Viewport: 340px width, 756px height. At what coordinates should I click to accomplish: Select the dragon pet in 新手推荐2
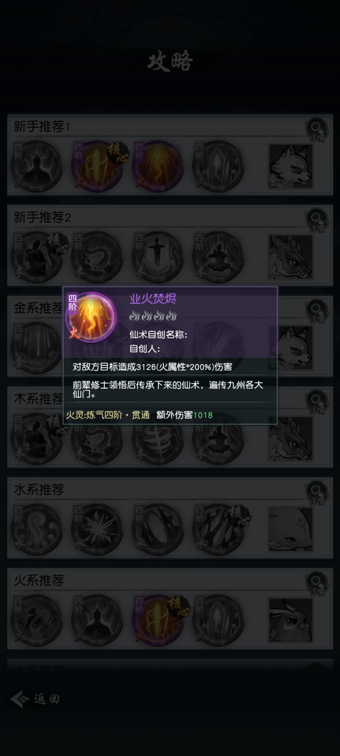tap(290, 257)
